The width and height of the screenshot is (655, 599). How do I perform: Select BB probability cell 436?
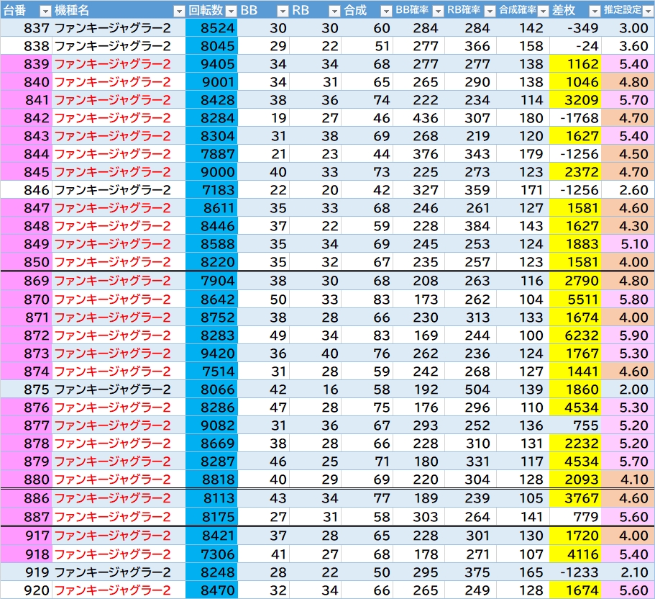418,118
